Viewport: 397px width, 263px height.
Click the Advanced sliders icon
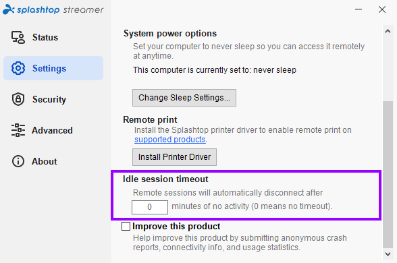click(x=18, y=130)
